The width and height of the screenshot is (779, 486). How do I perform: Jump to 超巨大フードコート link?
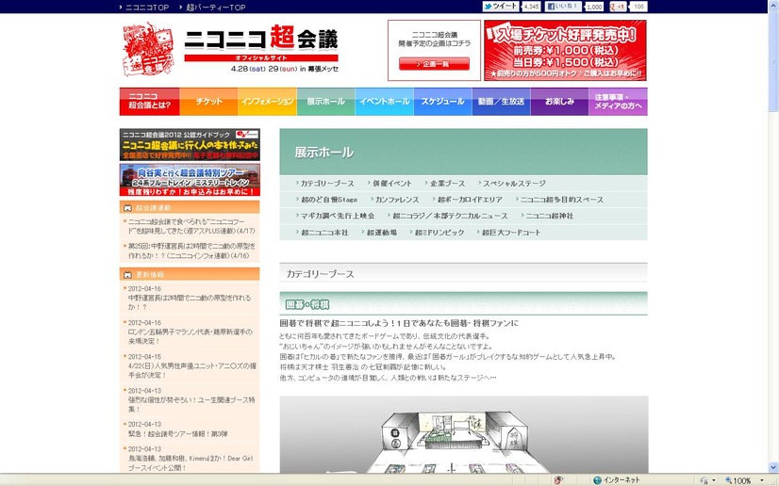511,233
